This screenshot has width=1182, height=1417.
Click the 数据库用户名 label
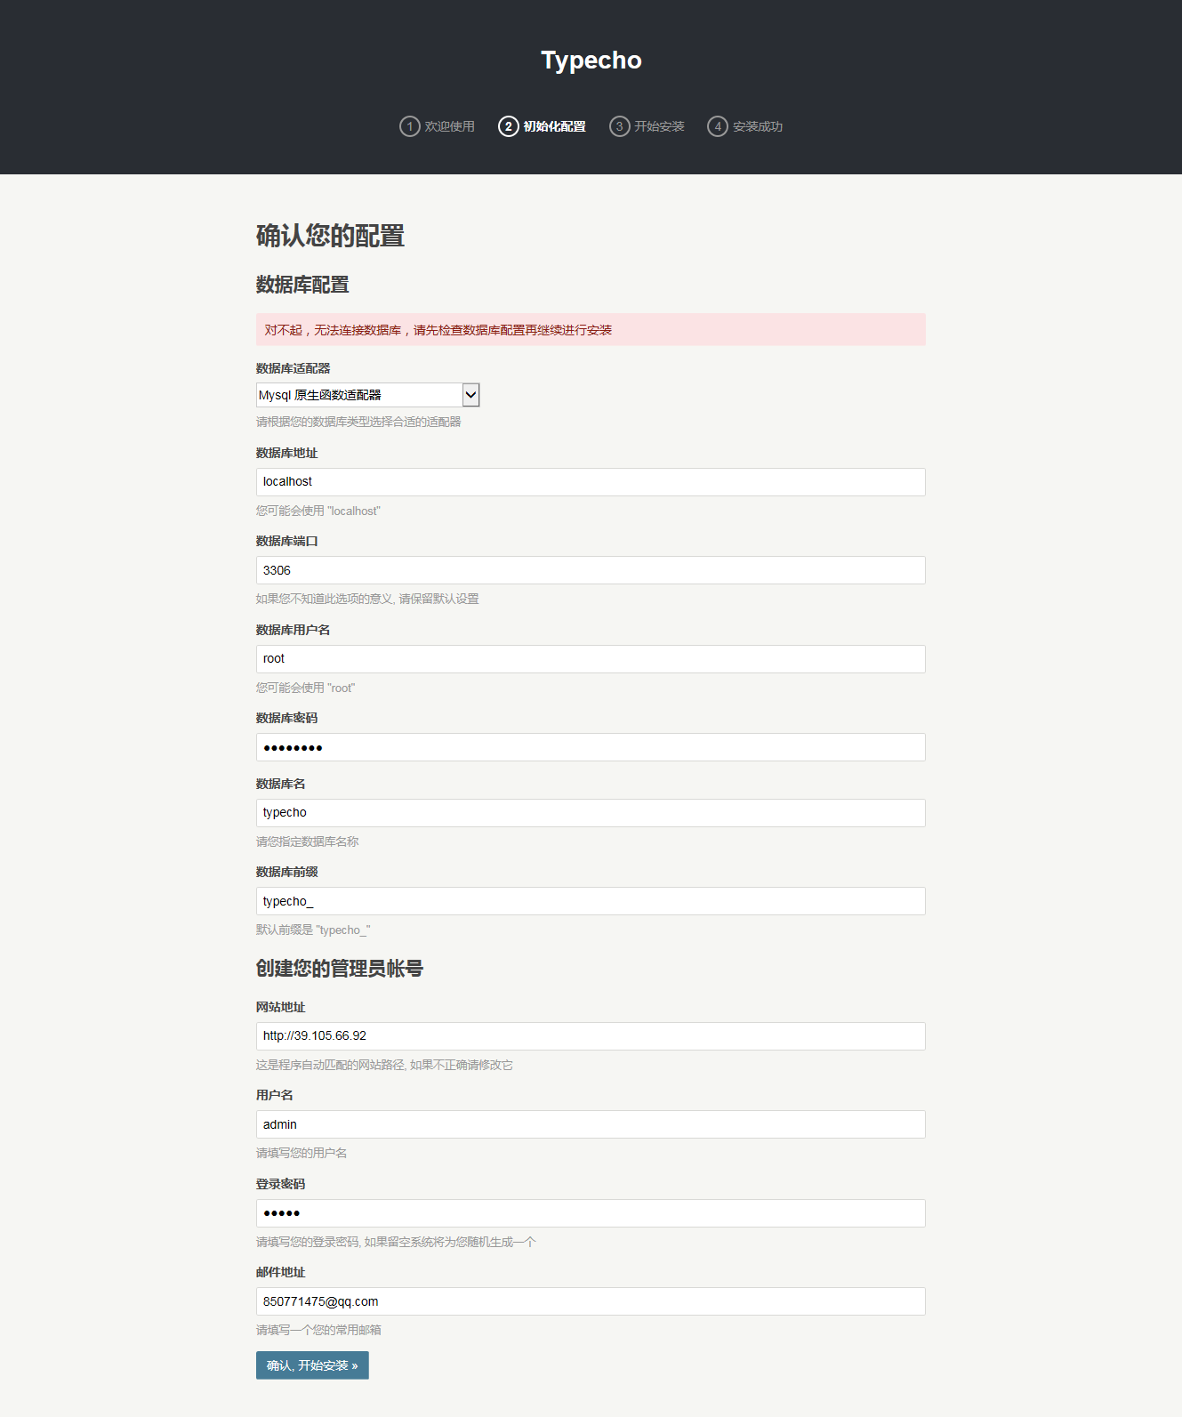tap(293, 630)
